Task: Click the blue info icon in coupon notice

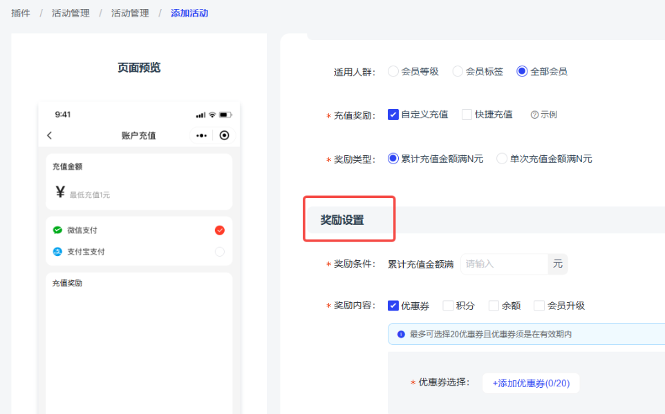Action: click(x=400, y=335)
